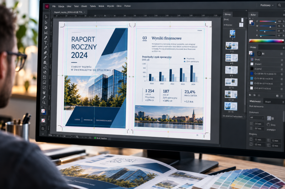Open the Podstawy workspace dropdown
The image size is (285, 189).
(267, 5)
